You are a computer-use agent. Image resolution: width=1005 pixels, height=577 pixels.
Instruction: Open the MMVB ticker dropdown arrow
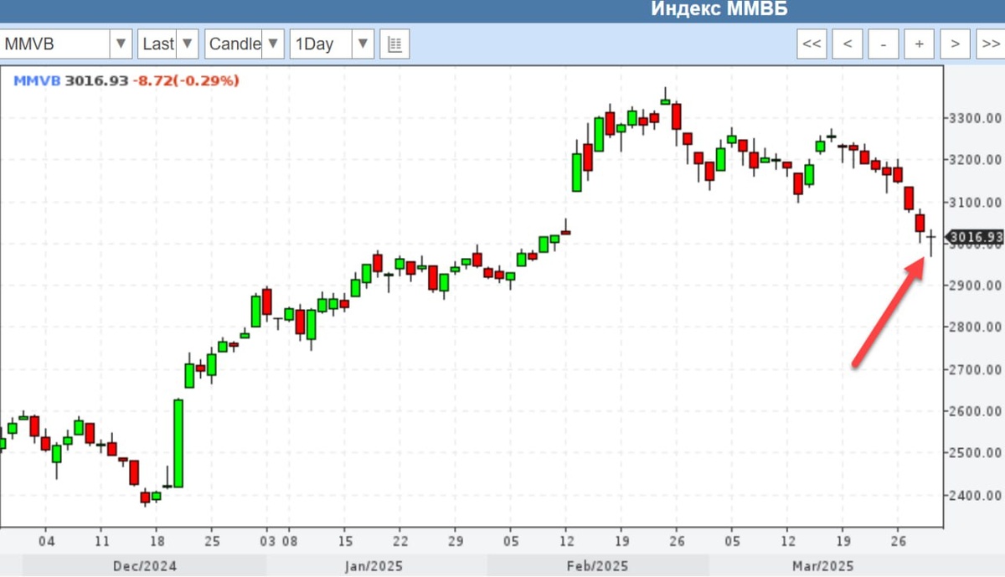(121, 44)
